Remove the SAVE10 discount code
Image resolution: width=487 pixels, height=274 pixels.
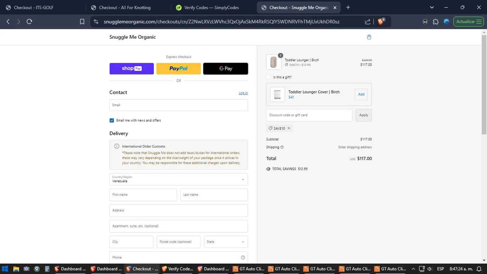tap(289, 128)
